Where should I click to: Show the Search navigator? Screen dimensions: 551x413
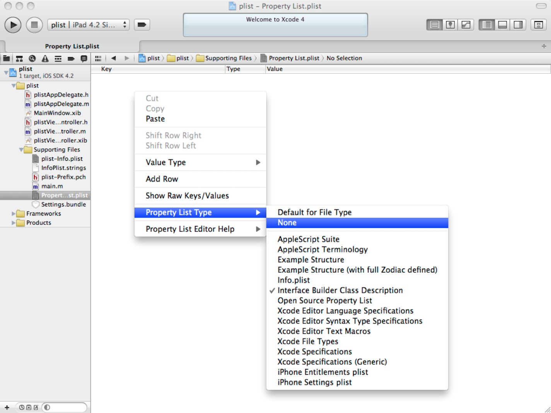[x=32, y=58]
